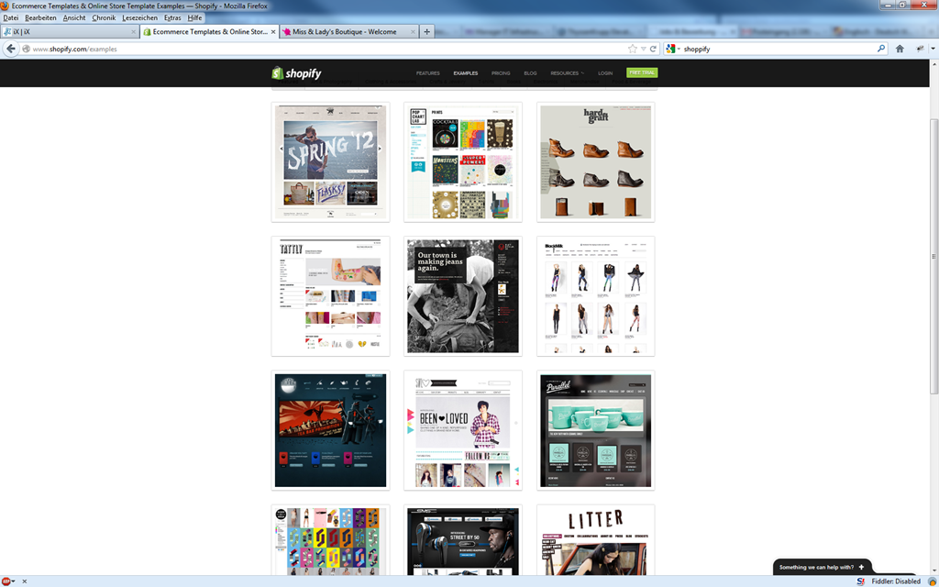Image resolution: width=939 pixels, height=587 pixels.
Task: Go to Shopify Features page
Action: coord(428,73)
